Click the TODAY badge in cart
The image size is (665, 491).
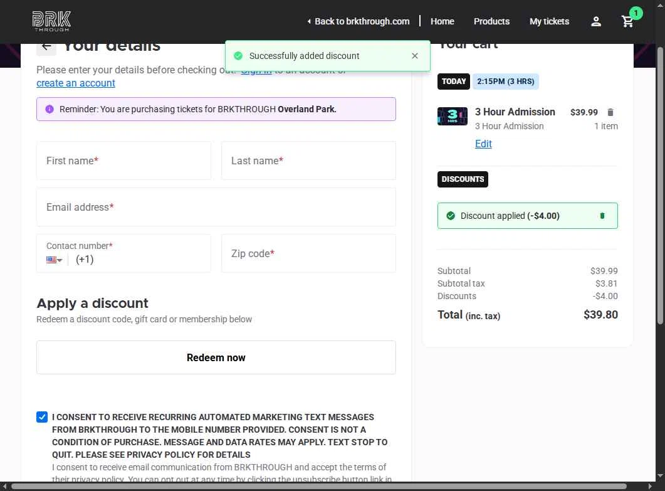[x=453, y=81]
